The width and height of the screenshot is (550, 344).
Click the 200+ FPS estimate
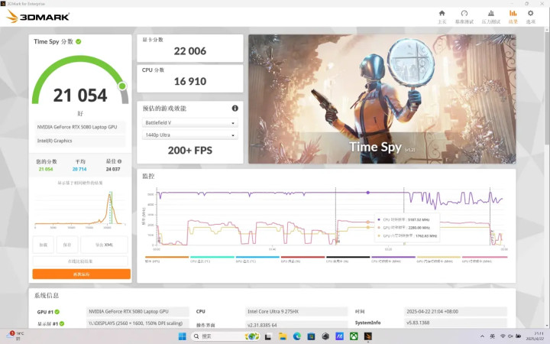tap(189, 151)
